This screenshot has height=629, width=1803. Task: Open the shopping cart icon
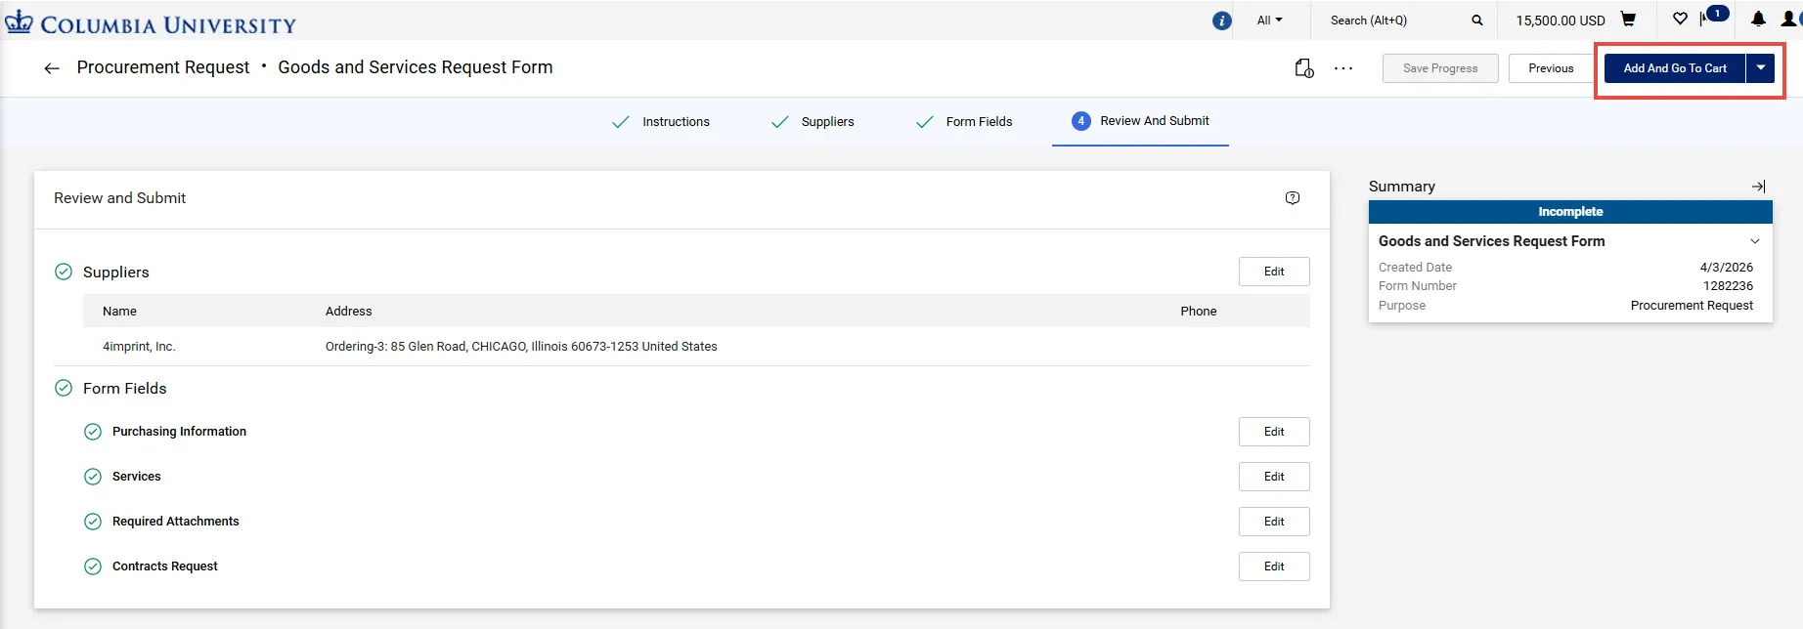[x=1628, y=20]
